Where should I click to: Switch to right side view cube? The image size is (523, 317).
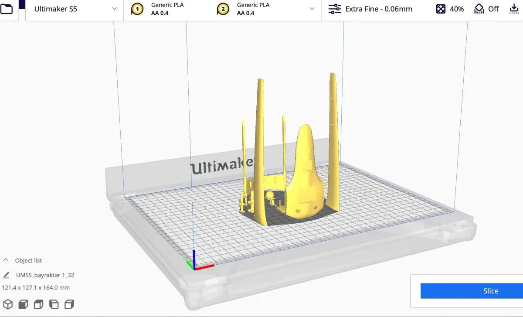[69, 304]
